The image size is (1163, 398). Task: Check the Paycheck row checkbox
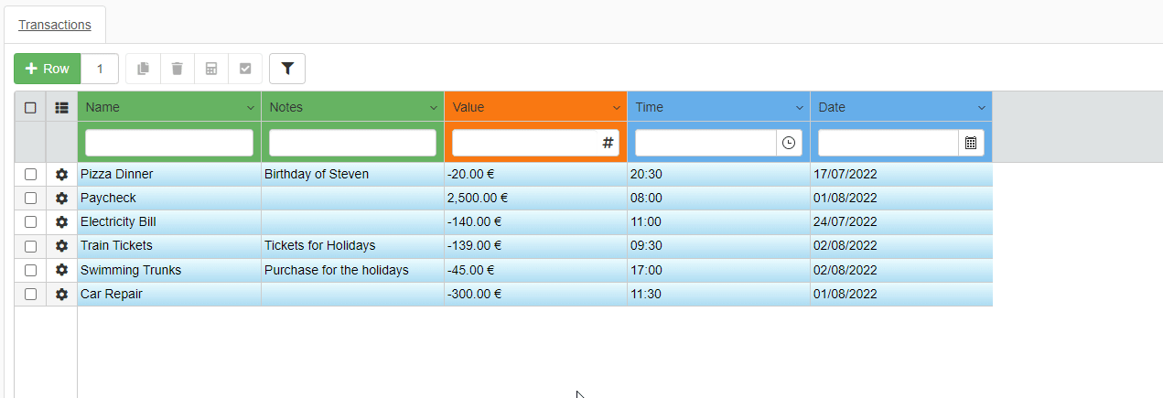click(x=30, y=198)
